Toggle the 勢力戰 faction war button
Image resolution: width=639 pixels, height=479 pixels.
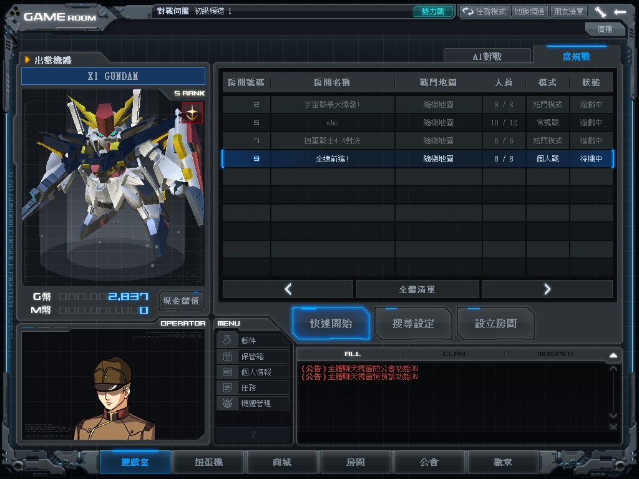[x=433, y=12]
